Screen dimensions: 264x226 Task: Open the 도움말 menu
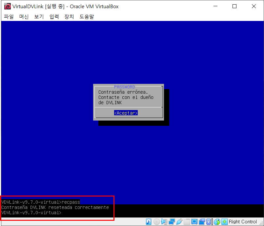click(x=87, y=16)
